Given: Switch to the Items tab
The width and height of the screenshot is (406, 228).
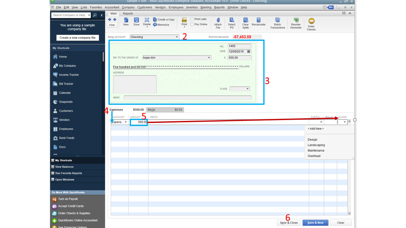Looking at the screenshot, I should (x=165, y=110).
